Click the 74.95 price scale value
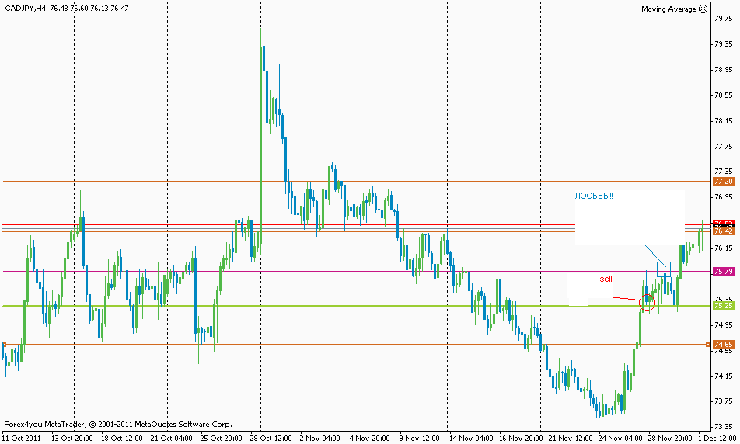This screenshot has width=740, height=444. [724, 324]
